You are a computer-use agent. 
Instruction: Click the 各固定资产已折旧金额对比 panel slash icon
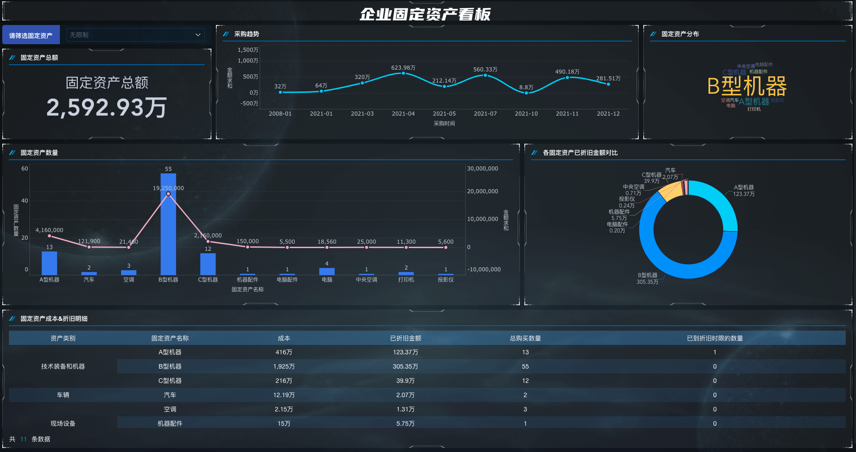534,153
